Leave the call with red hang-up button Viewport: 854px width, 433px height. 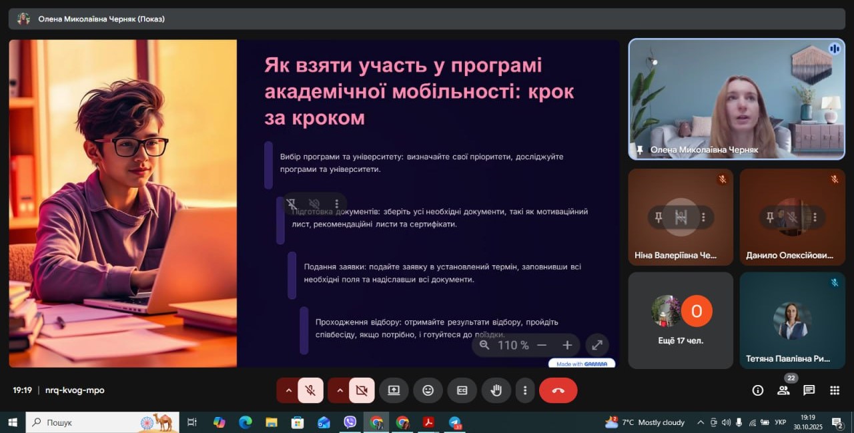click(558, 390)
